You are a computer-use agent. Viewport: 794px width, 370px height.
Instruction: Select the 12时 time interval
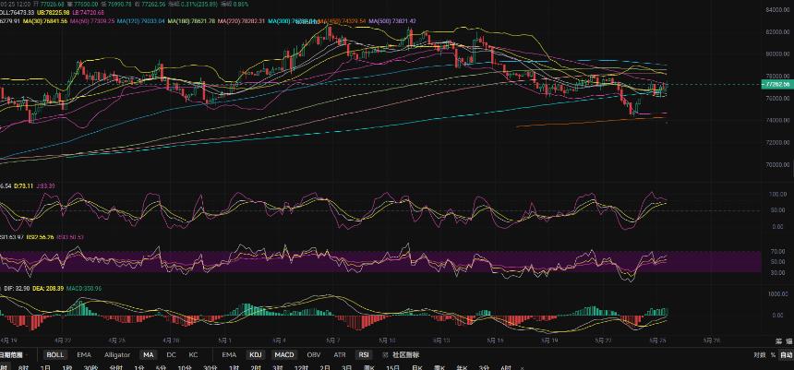tap(301, 367)
